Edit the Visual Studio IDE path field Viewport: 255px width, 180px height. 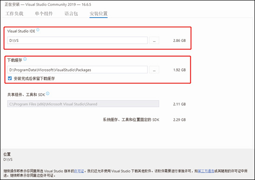(77, 40)
